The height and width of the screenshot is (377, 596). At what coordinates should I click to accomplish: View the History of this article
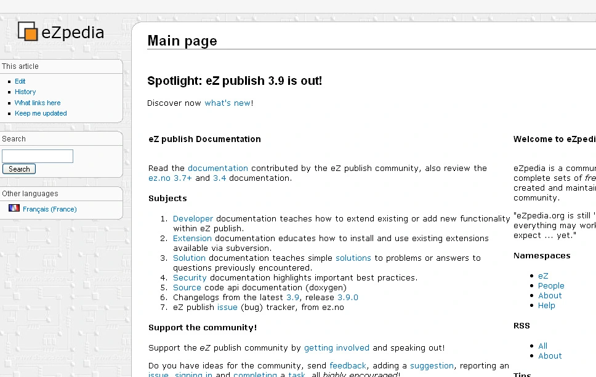click(25, 92)
